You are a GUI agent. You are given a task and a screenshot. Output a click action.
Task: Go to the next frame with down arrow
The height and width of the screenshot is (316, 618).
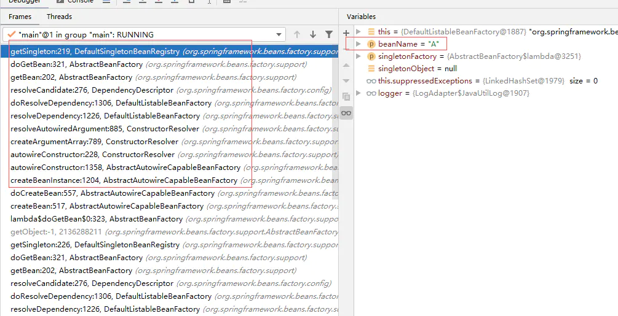coord(313,34)
